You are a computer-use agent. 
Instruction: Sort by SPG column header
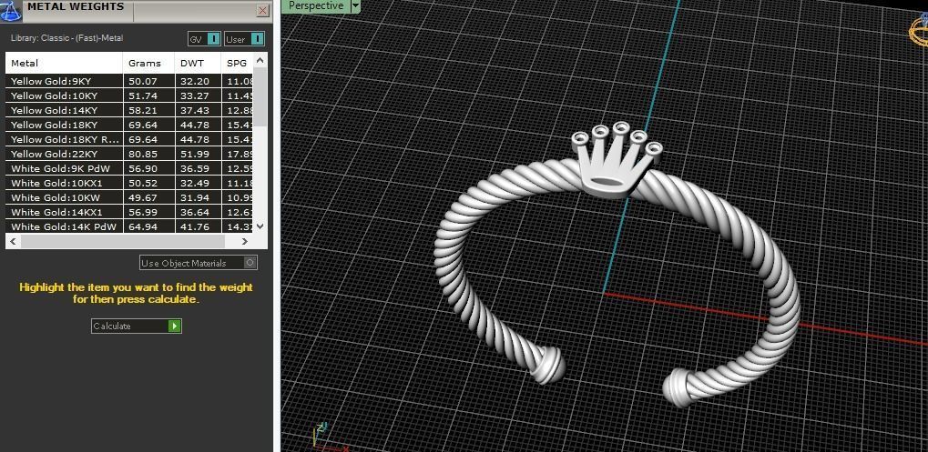[x=237, y=63]
